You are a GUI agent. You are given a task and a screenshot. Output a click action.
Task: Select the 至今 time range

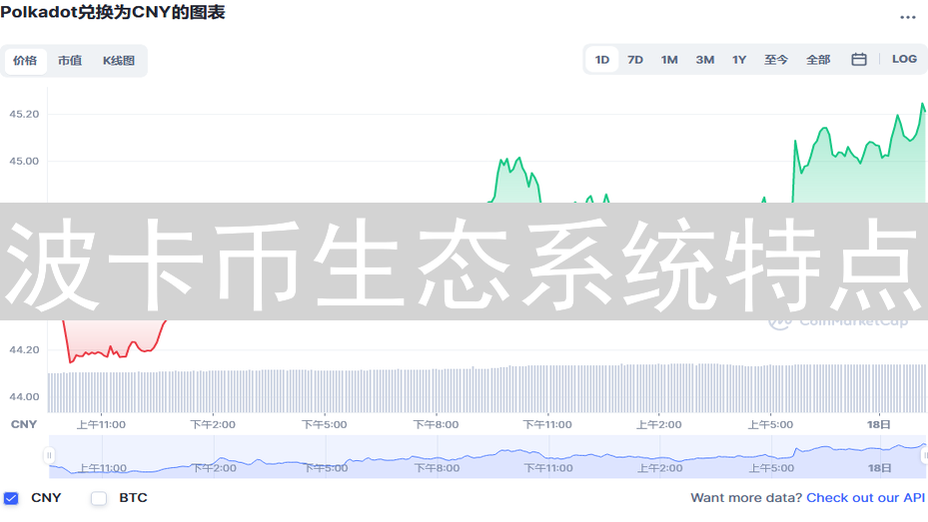pos(776,60)
